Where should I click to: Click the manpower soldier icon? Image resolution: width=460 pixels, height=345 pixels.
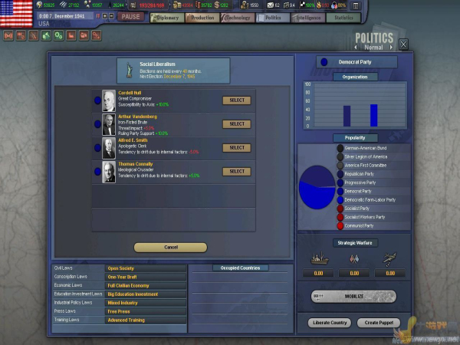pyautogui.click(x=245, y=5)
